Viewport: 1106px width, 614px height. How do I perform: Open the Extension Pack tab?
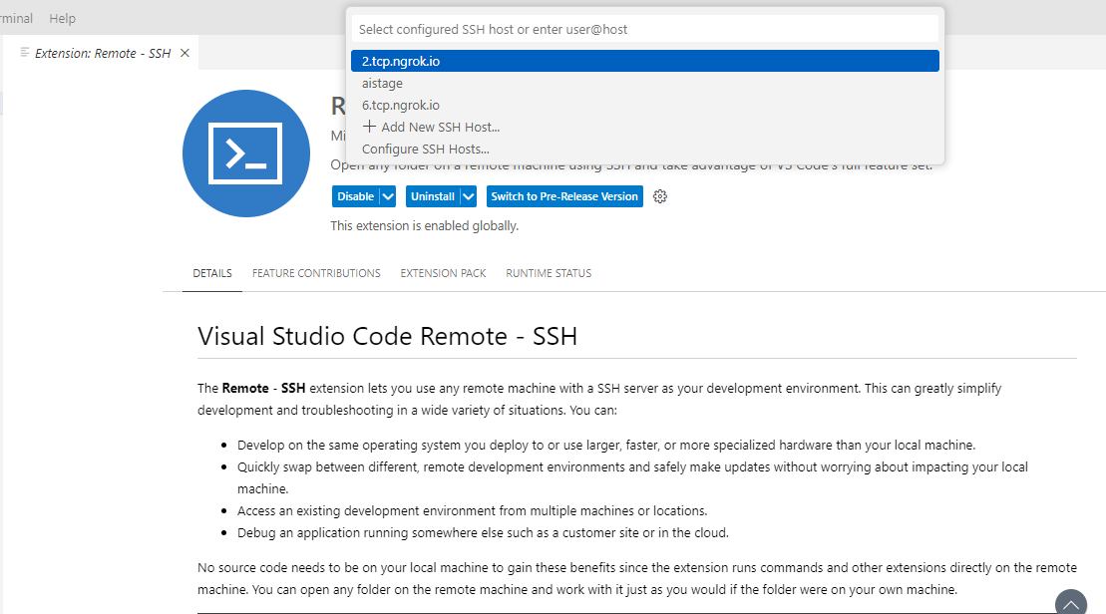click(443, 273)
